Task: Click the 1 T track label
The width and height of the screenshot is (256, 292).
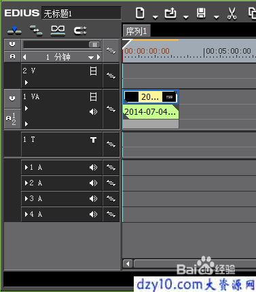Action: 29,139
